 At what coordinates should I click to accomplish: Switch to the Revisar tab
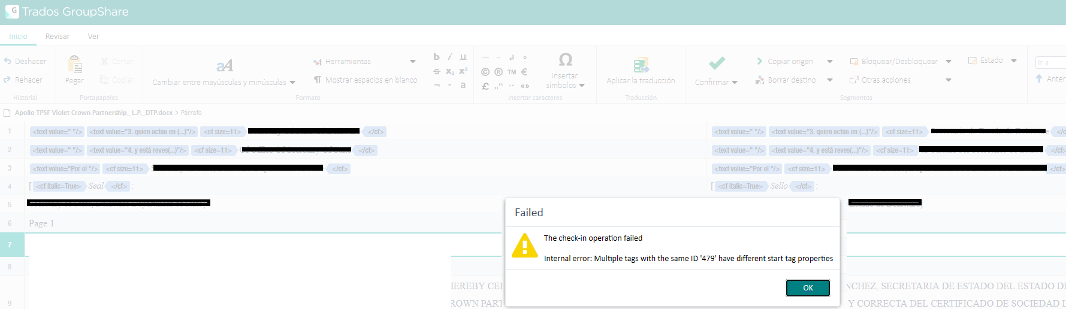58,37
